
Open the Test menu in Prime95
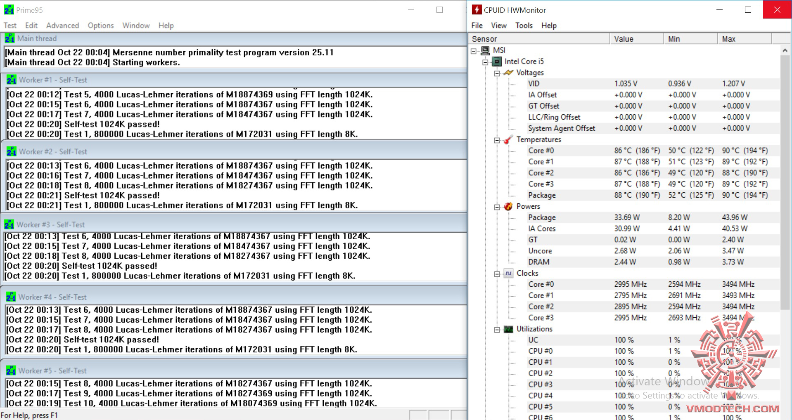(10, 25)
